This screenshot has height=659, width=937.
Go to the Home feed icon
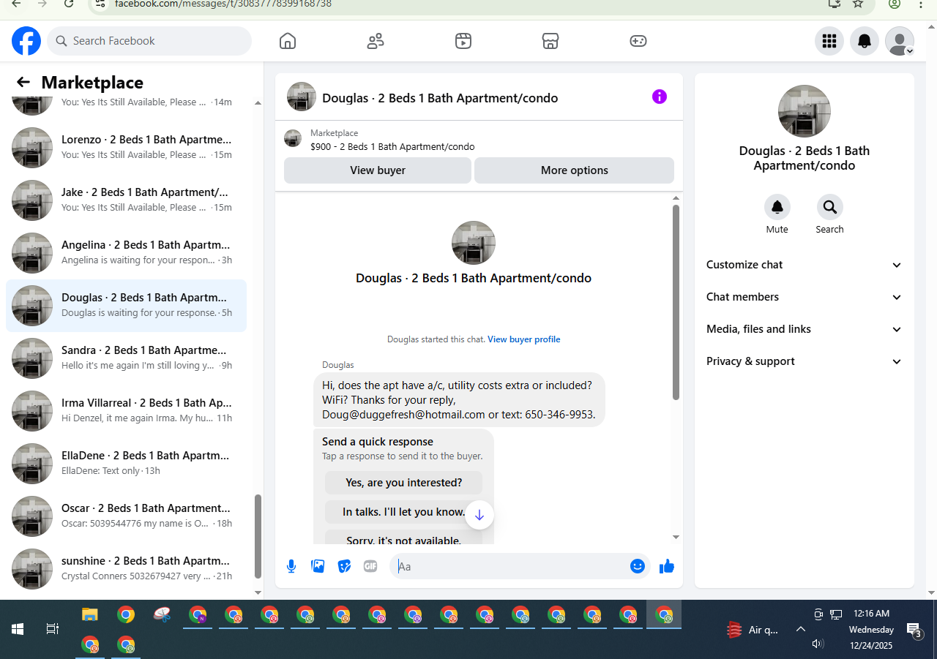288,41
